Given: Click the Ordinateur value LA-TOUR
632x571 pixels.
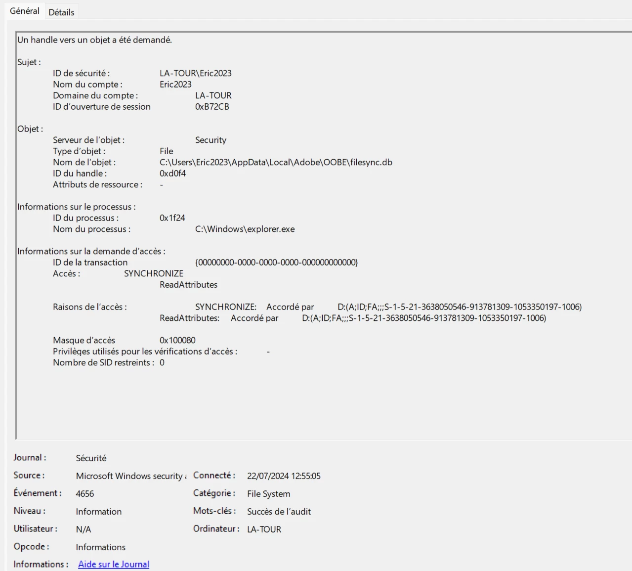Looking at the screenshot, I should pos(264,529).
